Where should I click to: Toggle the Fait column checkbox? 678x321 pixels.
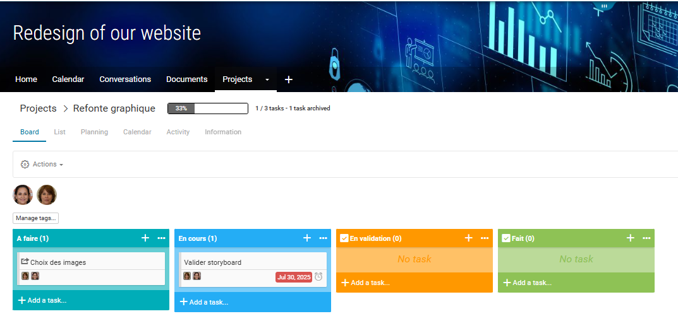(x=506, y=238)
